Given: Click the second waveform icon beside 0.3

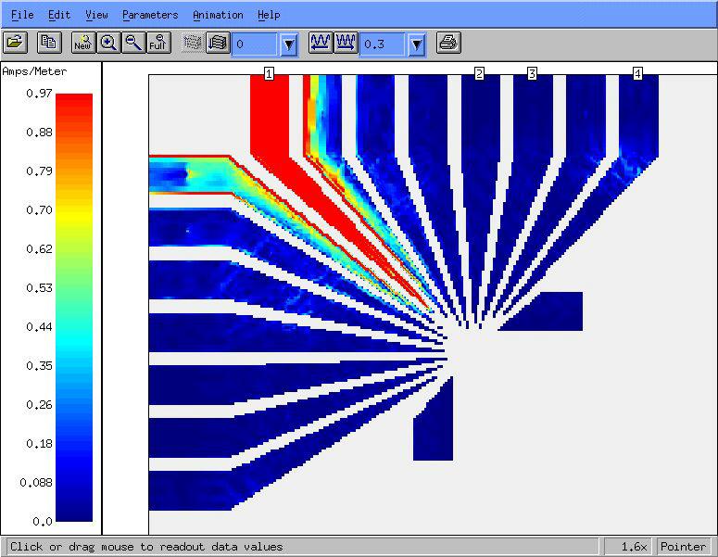Looking at the screenshot, I should pyautogui.click(x=346, y=43).
